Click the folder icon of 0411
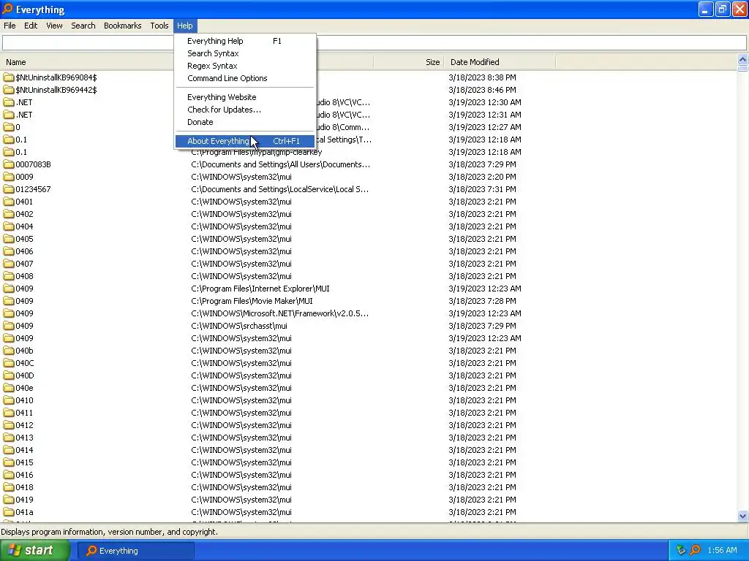Screen dimensions: 749x561 click(9, 413)
